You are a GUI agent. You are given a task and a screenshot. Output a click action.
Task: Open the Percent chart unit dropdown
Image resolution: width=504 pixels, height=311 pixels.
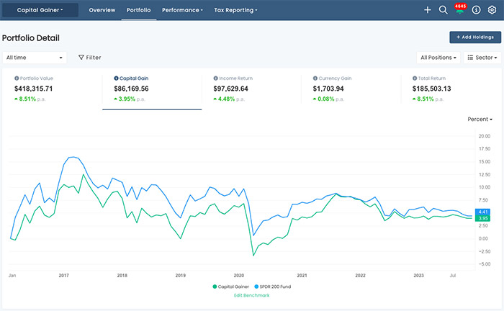click(480, 119)
